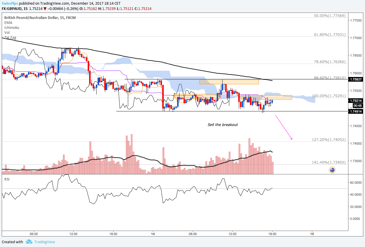
Task: Click the 15 date label on time axis
Action: (x=312, y=234)
